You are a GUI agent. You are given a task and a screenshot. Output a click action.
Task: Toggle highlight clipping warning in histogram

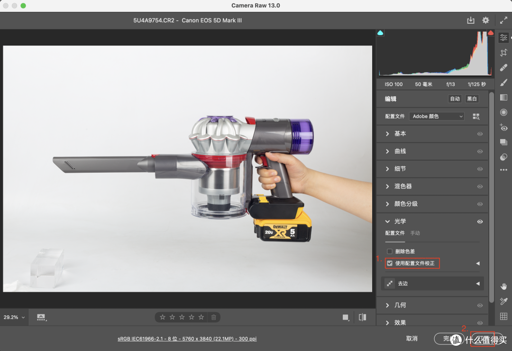pyautogui.click(x=491, y=33)
